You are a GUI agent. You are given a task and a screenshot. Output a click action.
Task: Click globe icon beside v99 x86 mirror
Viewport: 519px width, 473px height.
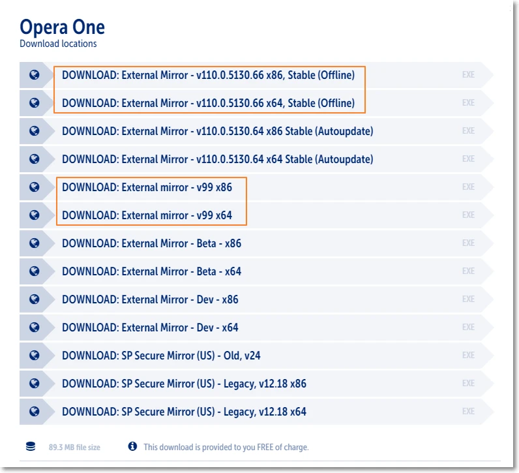point(35,187)
